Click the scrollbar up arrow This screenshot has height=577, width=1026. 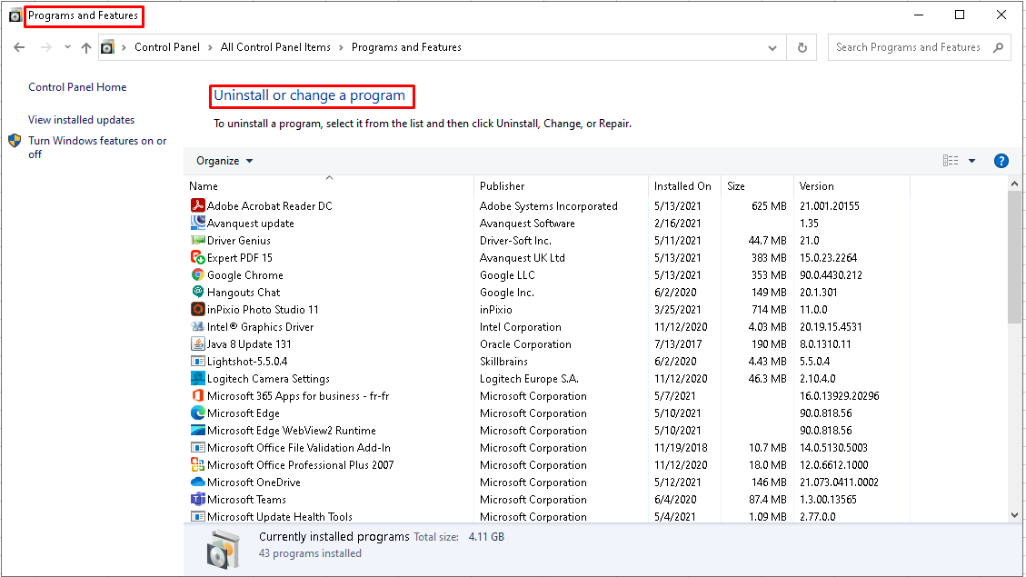(x=1014, y=184)
